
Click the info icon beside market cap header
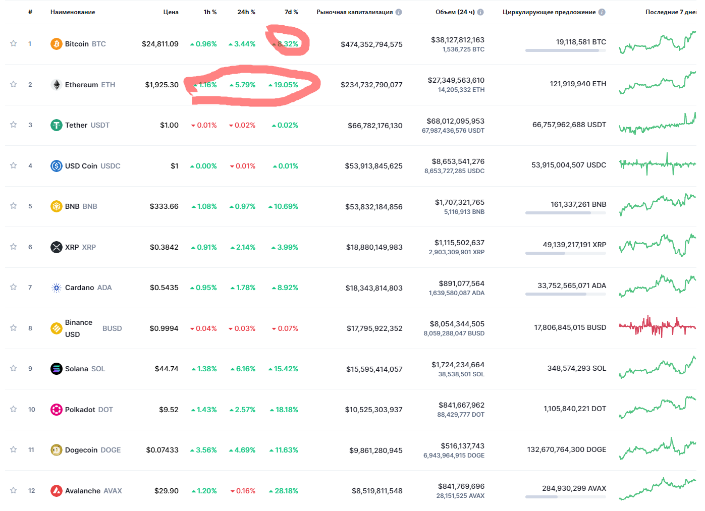tap(399, 12)
